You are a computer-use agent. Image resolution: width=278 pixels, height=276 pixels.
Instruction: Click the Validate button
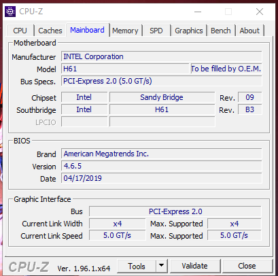tap(194, 266)
